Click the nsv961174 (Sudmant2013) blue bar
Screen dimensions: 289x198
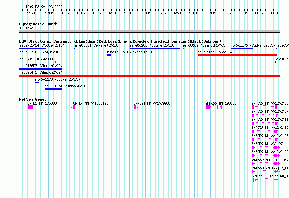click(x=54, y=89)
